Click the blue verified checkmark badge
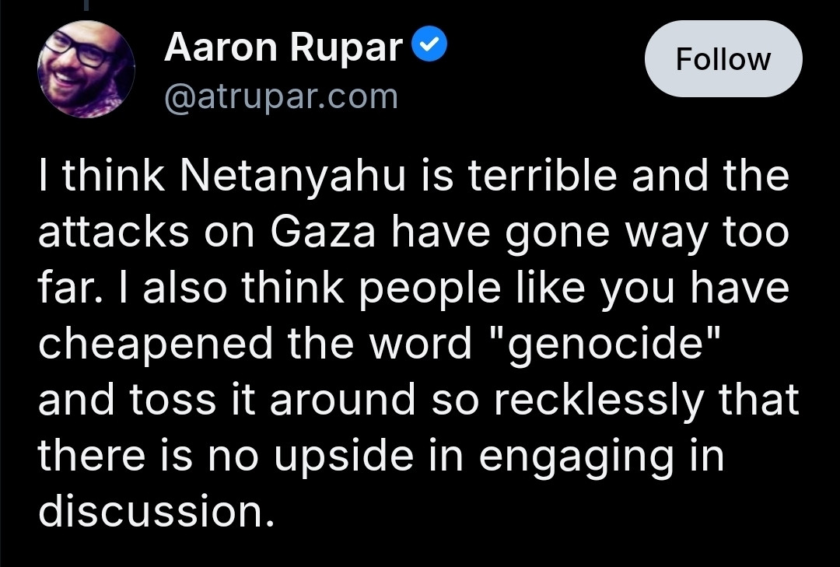The width and height of the screenshot is (840, 567). point(429,44)
